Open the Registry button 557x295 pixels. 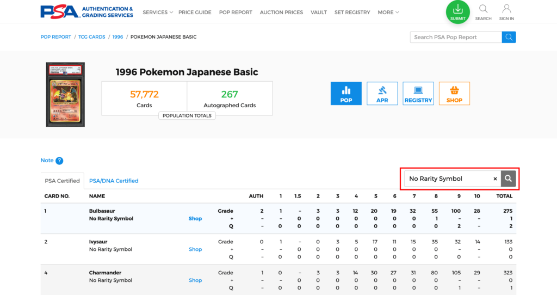[x=418, y=94]
